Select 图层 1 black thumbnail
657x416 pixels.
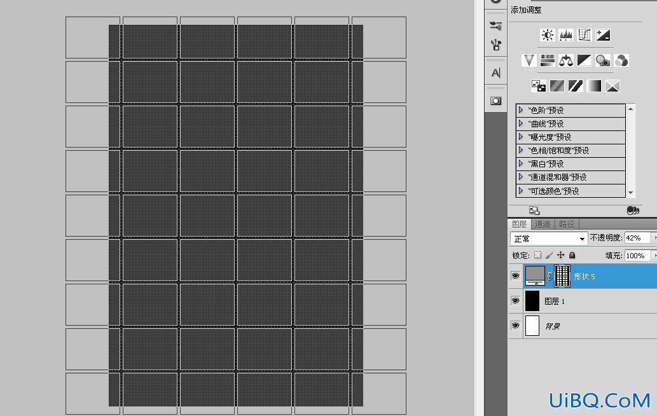[532, 301]
